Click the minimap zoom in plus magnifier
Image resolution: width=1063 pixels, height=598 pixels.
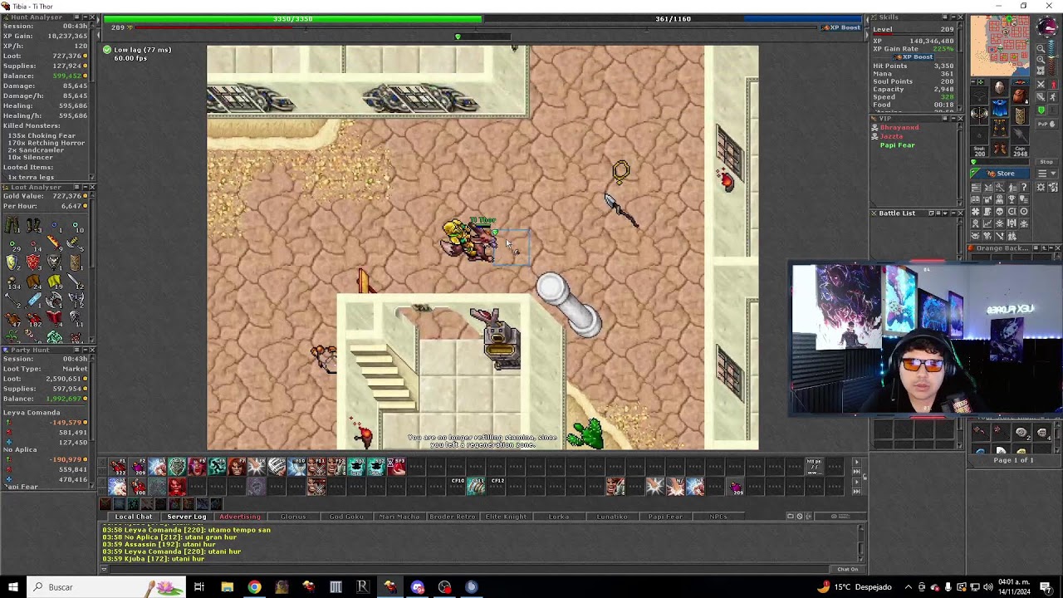(1041, 60)
